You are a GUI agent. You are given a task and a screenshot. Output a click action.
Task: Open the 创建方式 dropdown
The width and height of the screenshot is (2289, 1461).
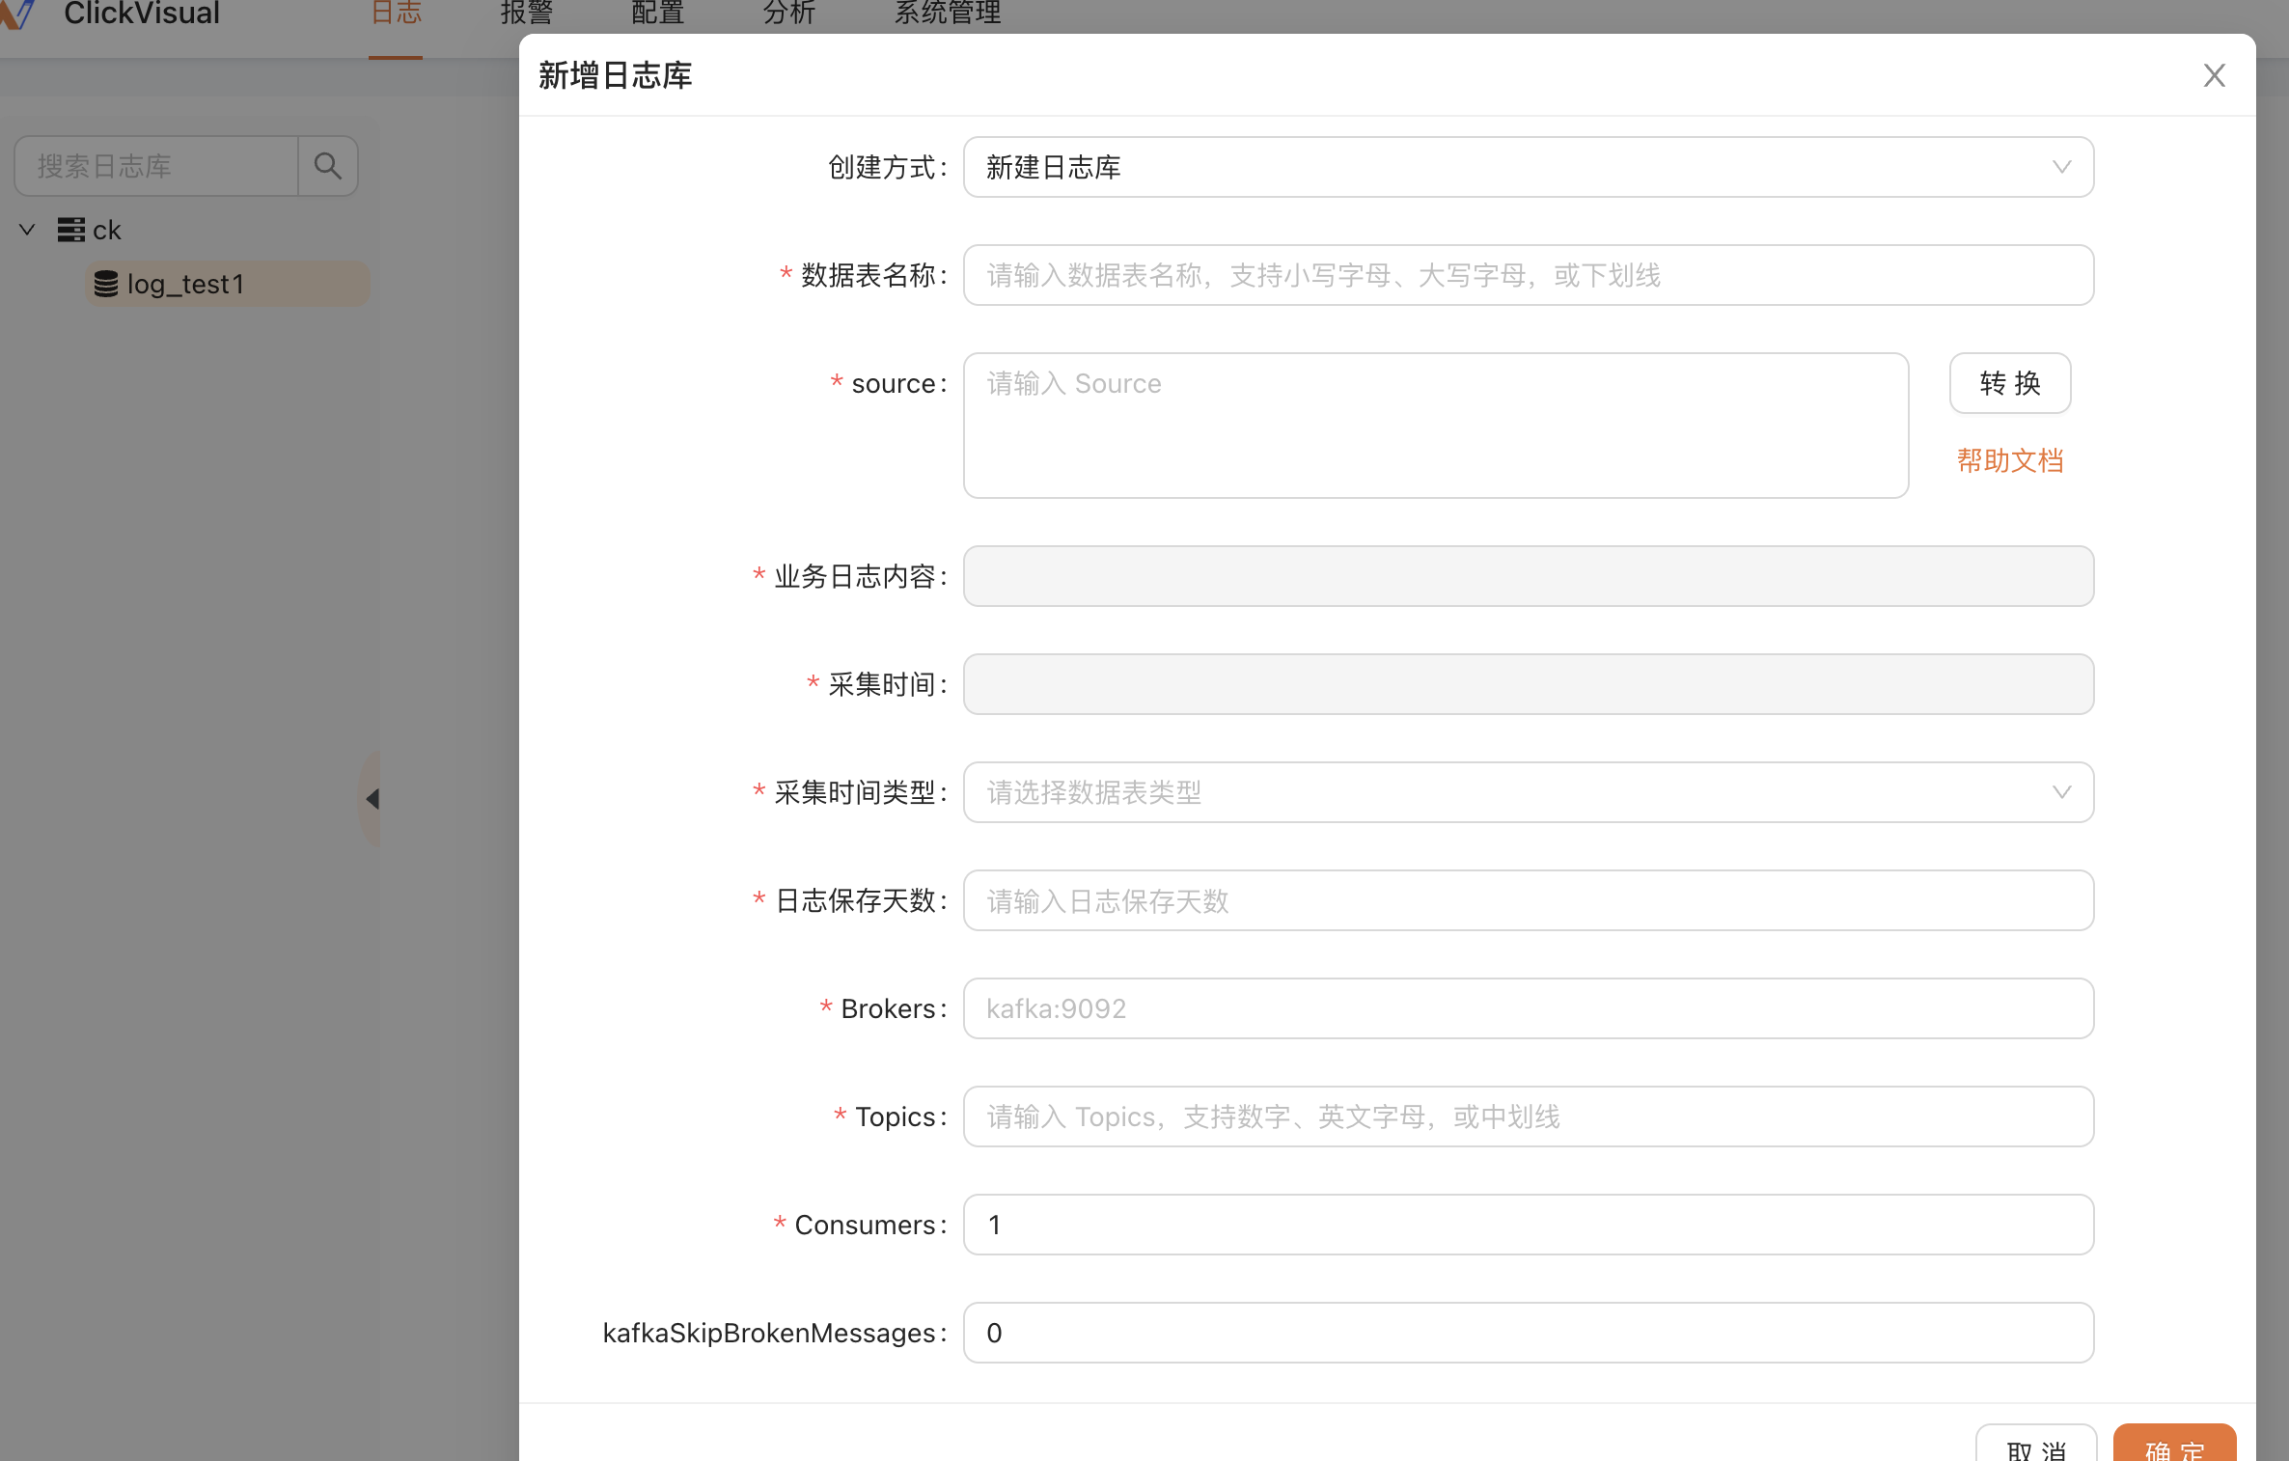click(x=2062, y=167)
